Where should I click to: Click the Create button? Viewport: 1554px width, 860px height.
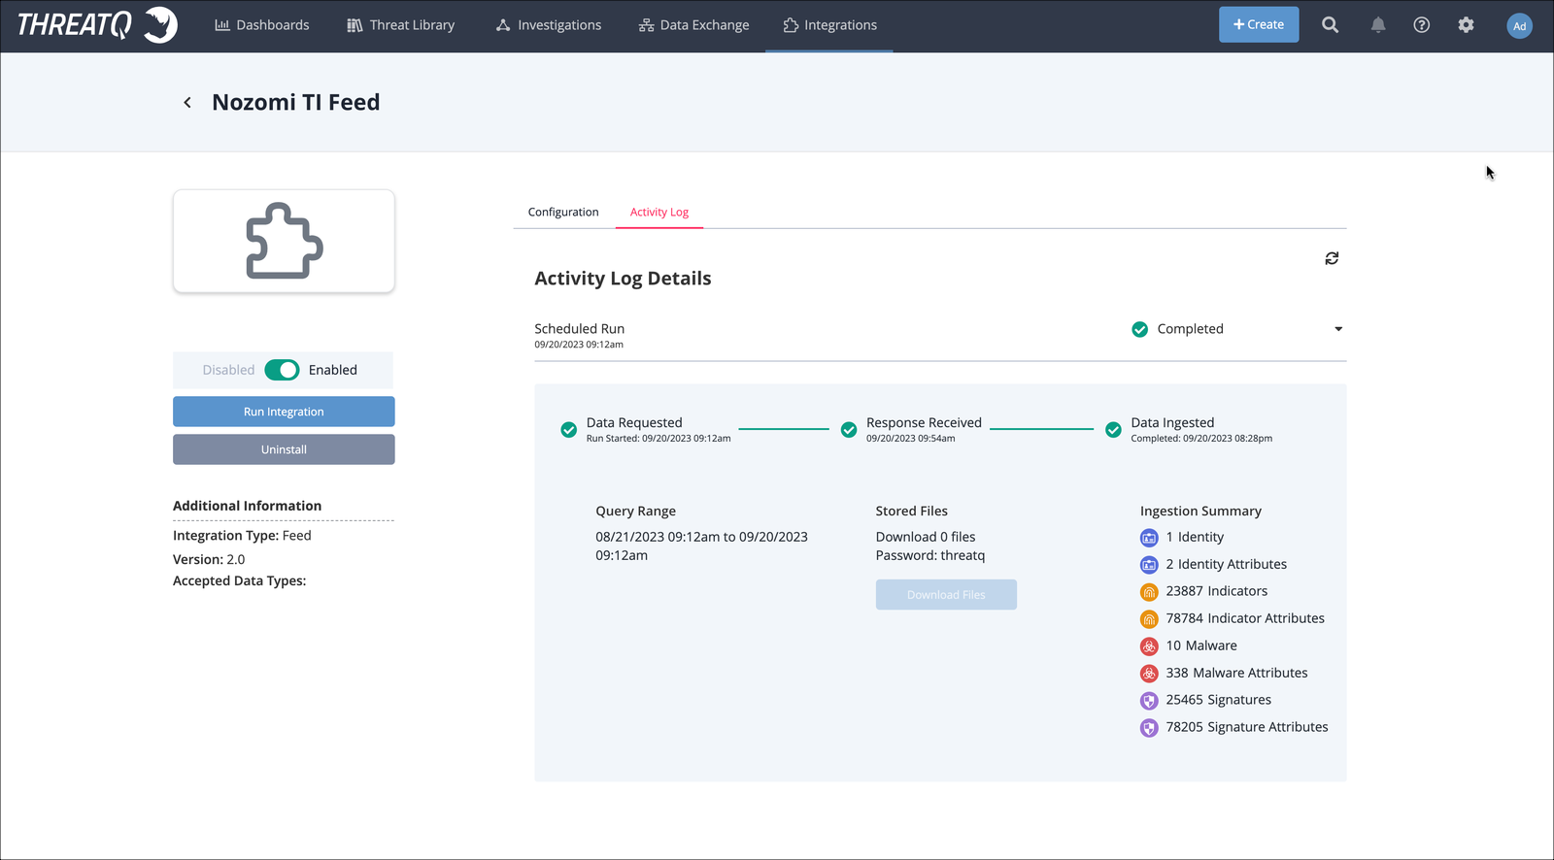click(1259, 24)
